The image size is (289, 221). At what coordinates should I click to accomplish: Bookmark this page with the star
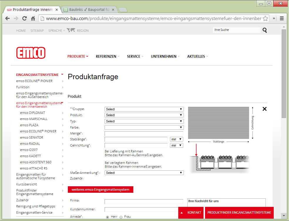click(265, 19)
